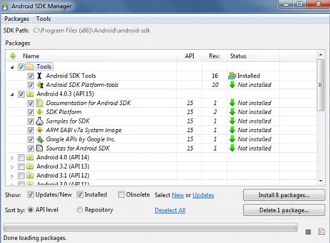330x243 pixels.
Task: Click the loading progress bar
Action: [x=150, y=228]
